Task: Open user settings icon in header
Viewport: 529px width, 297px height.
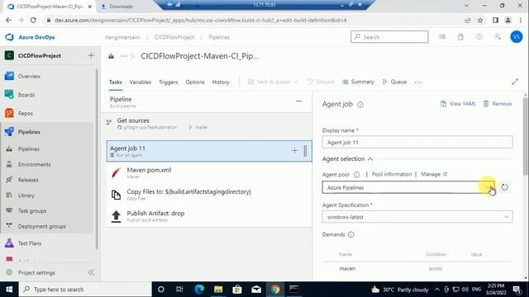Action: (x=498, y=36)
